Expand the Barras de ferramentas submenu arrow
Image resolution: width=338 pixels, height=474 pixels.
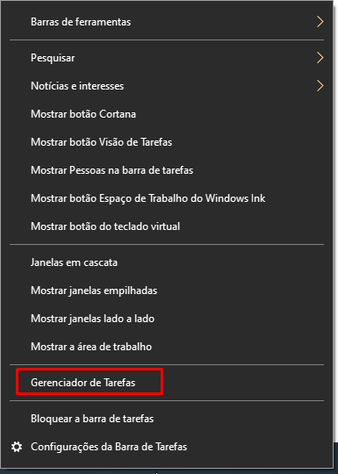coord(320,22)
